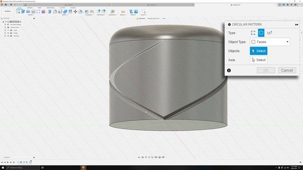The height and width of the screenshot is (170, 303).
Task: Click the Save icon in the top bar
Action: pos(11,5)
